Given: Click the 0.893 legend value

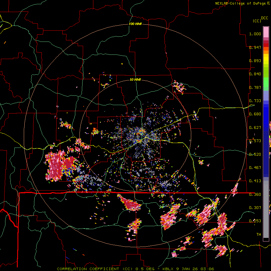Looking at the screenshot, I should click(x=255, y=61).
